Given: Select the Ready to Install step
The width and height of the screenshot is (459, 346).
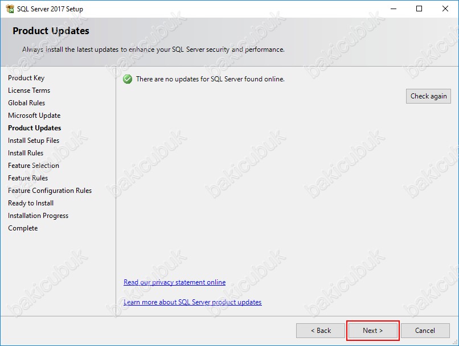Looking at the screenshot, I should [31, 203].
